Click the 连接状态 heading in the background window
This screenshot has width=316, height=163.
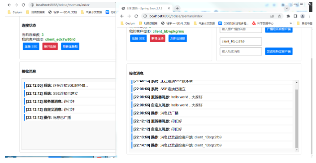coord(29,26)
